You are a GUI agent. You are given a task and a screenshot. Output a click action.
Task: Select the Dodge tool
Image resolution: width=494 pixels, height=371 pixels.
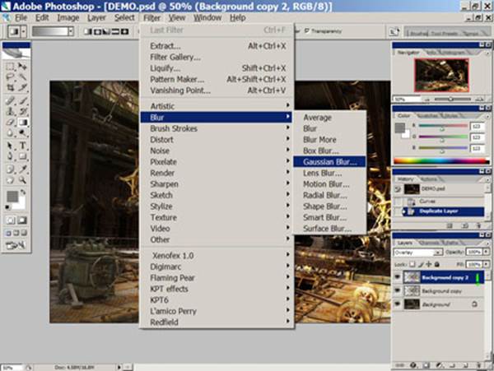coord(22,132)
